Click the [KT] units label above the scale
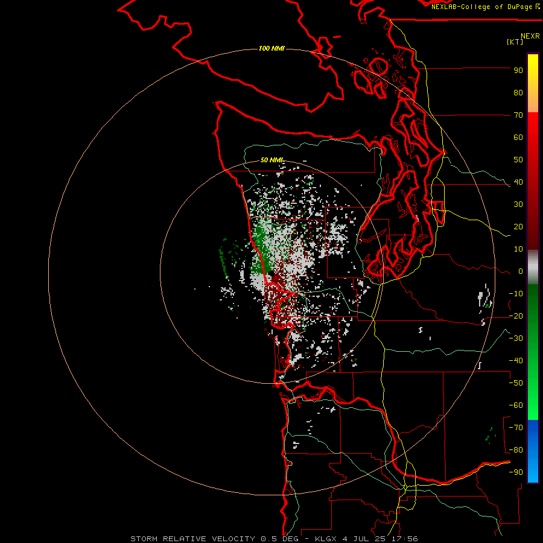Viewport: 543px width, 543px height. click(515, 42)
